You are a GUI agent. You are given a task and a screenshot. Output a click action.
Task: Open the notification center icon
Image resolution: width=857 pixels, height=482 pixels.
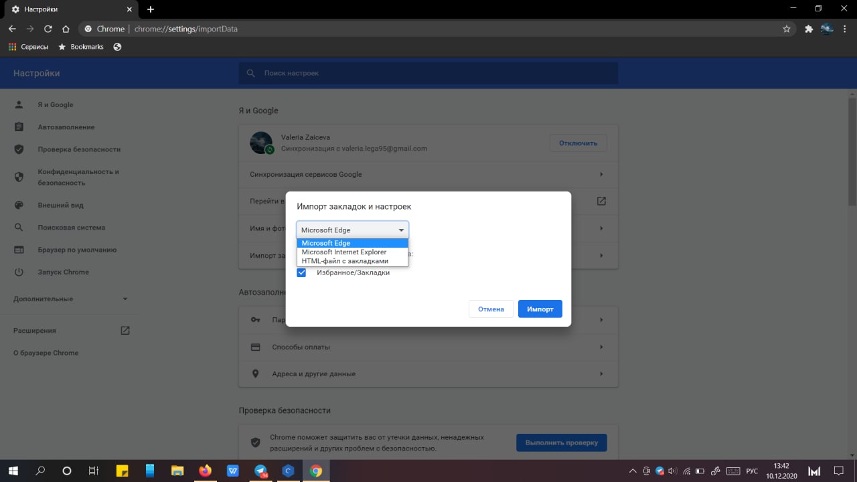[840, 471]
